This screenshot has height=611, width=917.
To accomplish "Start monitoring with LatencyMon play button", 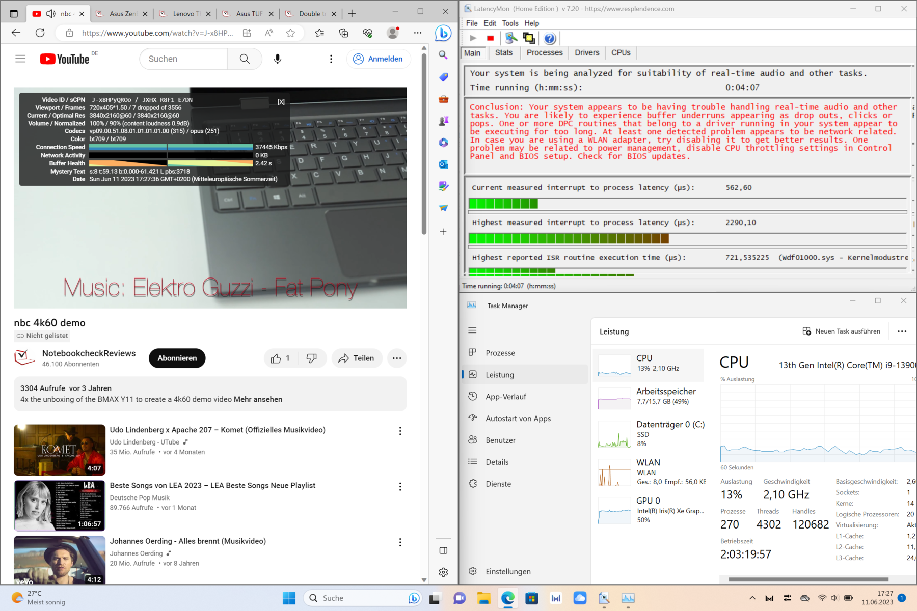I will point(473,38).
